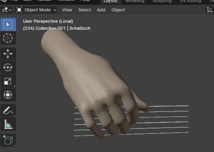Screen dimensions: 214x152
Task: Pick the Rotate tool
Action: click(8, 67)
